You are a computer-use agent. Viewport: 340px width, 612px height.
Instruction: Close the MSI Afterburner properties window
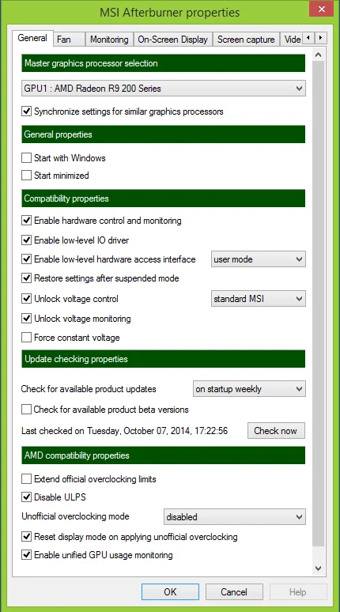[321, 9]
